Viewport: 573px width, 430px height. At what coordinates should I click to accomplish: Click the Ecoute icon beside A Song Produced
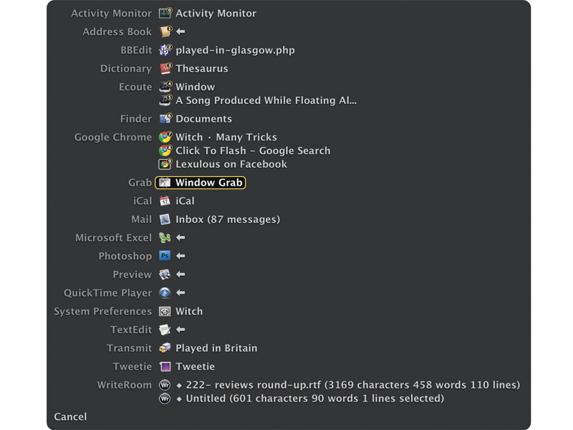165,100
